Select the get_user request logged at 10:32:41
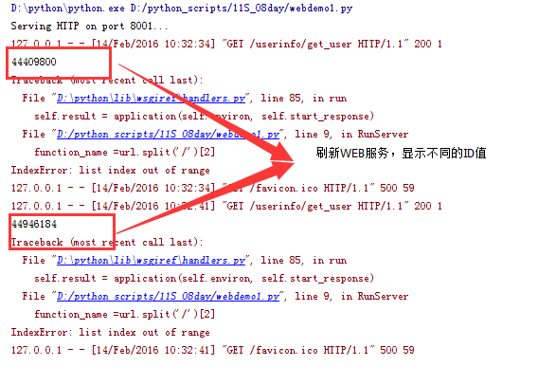Viewport: 556px width, 384px height. (226, 206)
